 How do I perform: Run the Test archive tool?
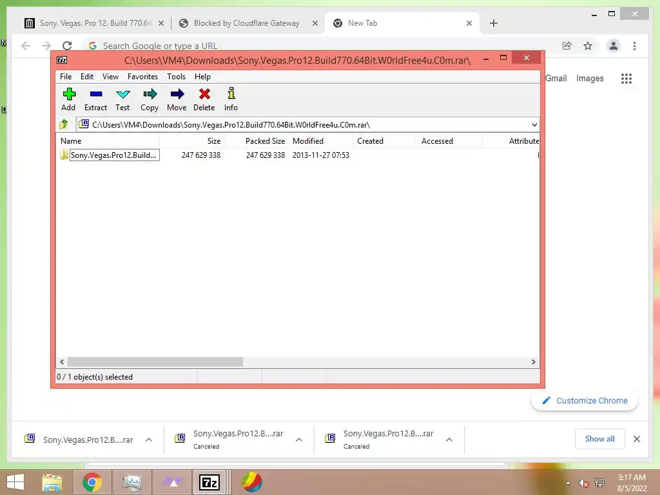pyautogui.click(x=122, y=100)
